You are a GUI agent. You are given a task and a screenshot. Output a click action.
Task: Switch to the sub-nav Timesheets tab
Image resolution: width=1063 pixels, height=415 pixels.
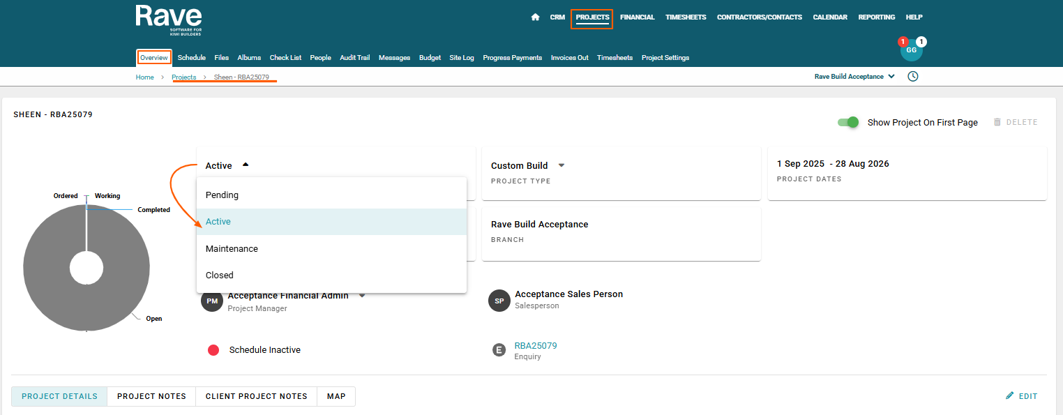pyautogui.click(x=615, y=58)
